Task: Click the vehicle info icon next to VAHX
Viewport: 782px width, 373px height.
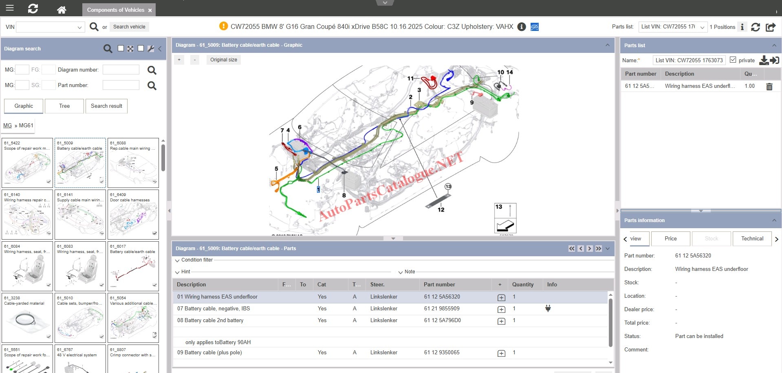Action: click(x=521, y=27)
